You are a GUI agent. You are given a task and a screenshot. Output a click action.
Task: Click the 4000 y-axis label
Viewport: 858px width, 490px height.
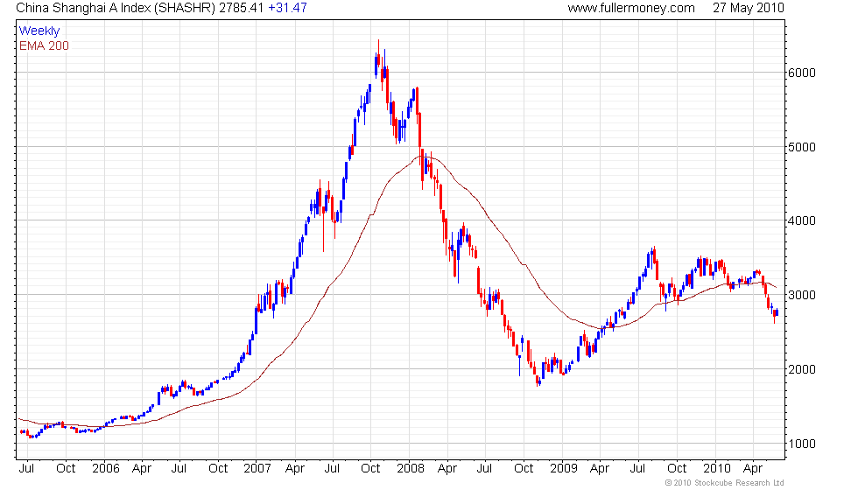click(801, 220)
